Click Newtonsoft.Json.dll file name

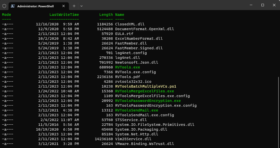click(137, 63)
